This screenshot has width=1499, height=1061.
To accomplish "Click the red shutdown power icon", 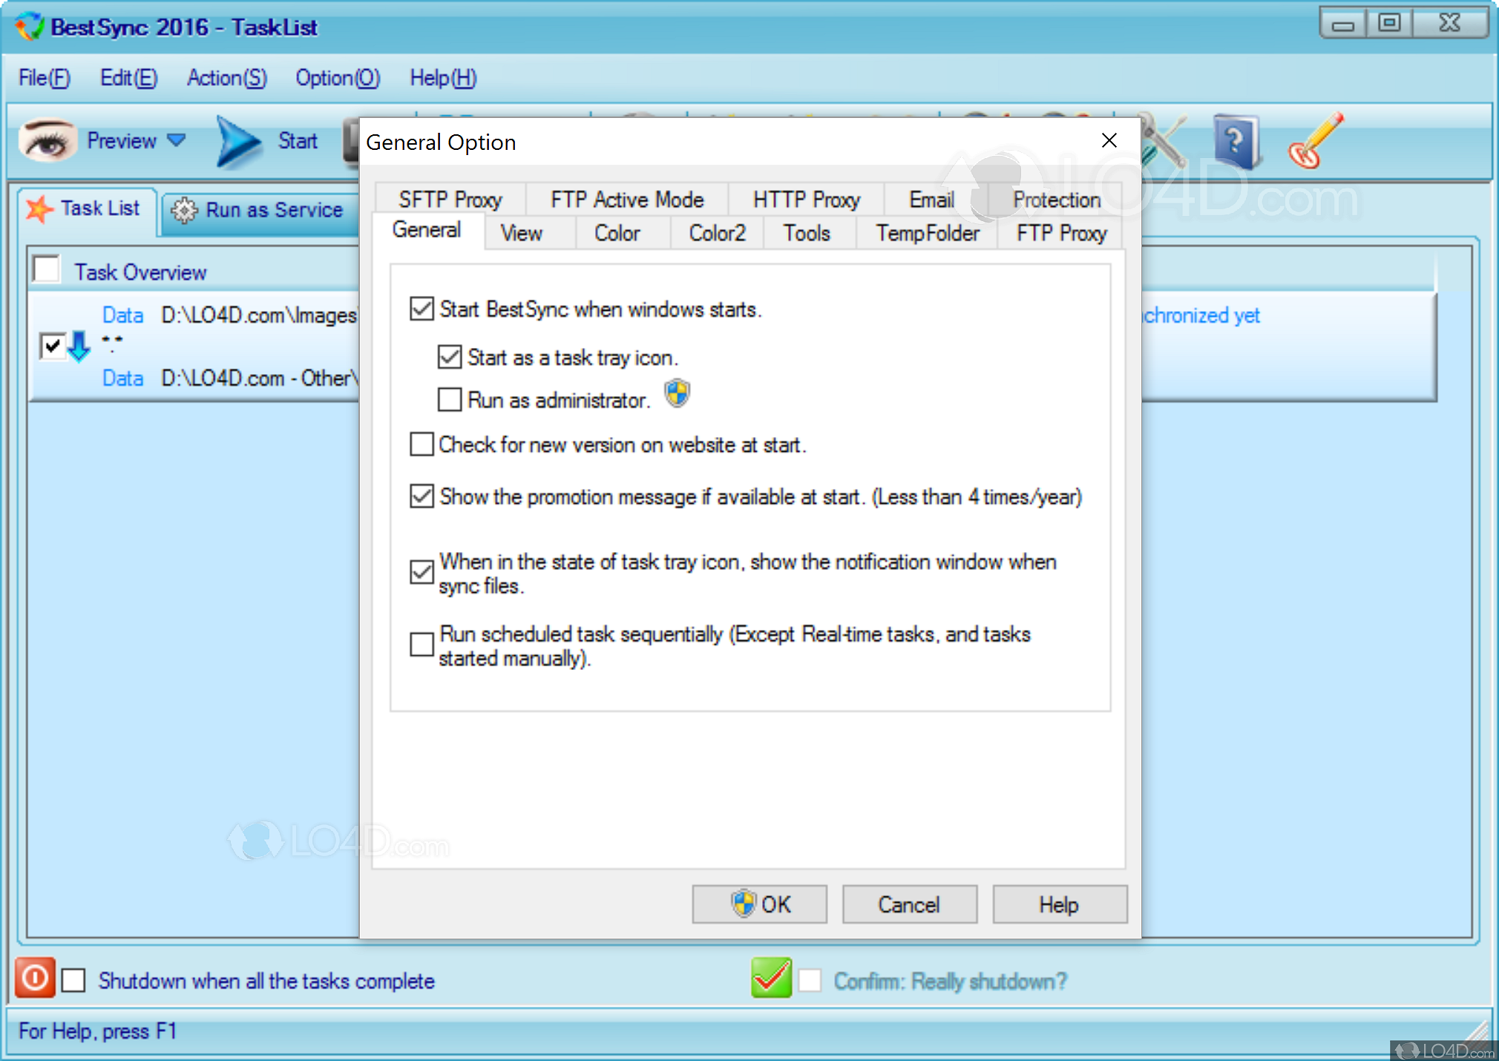I will pos(33,979).
